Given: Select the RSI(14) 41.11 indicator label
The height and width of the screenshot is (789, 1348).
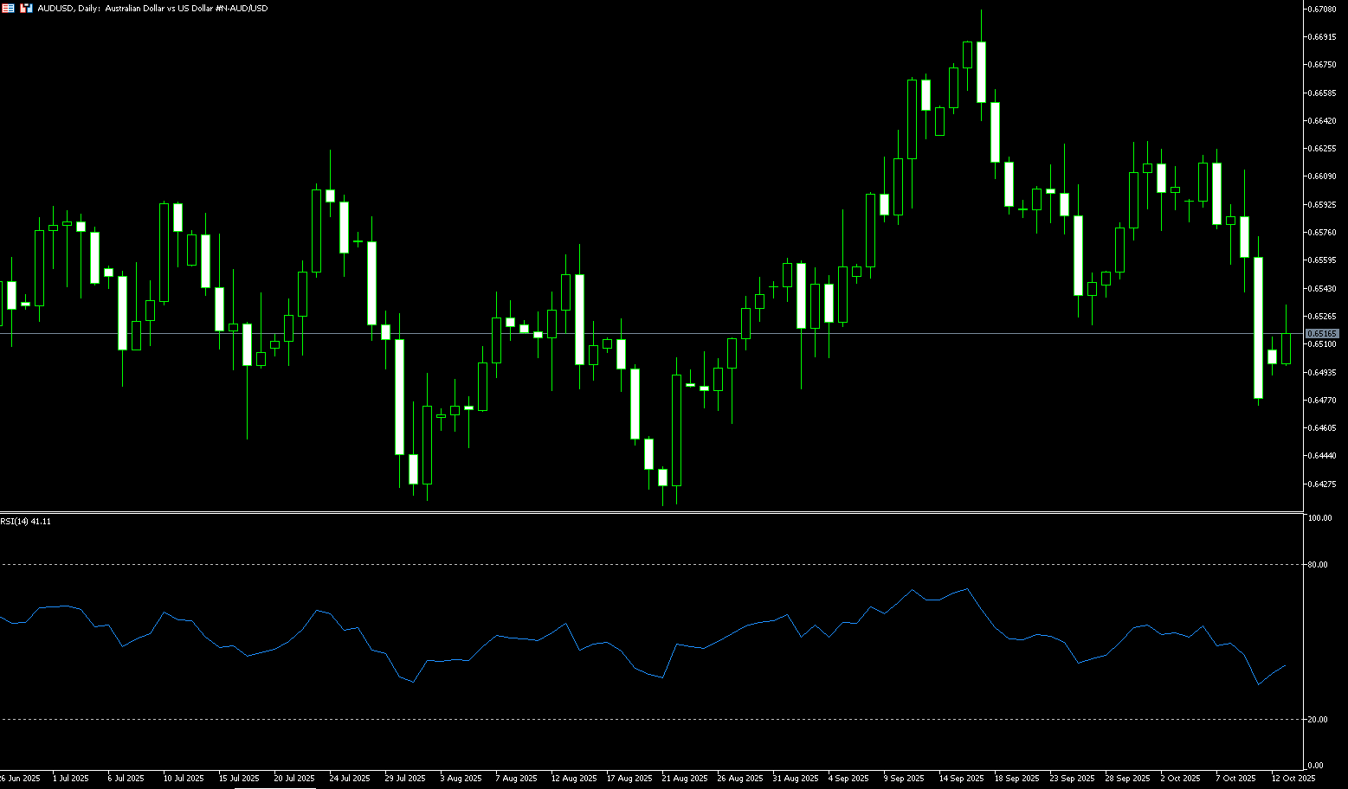Looking at the screenshot, I should [x=26, y=522].
